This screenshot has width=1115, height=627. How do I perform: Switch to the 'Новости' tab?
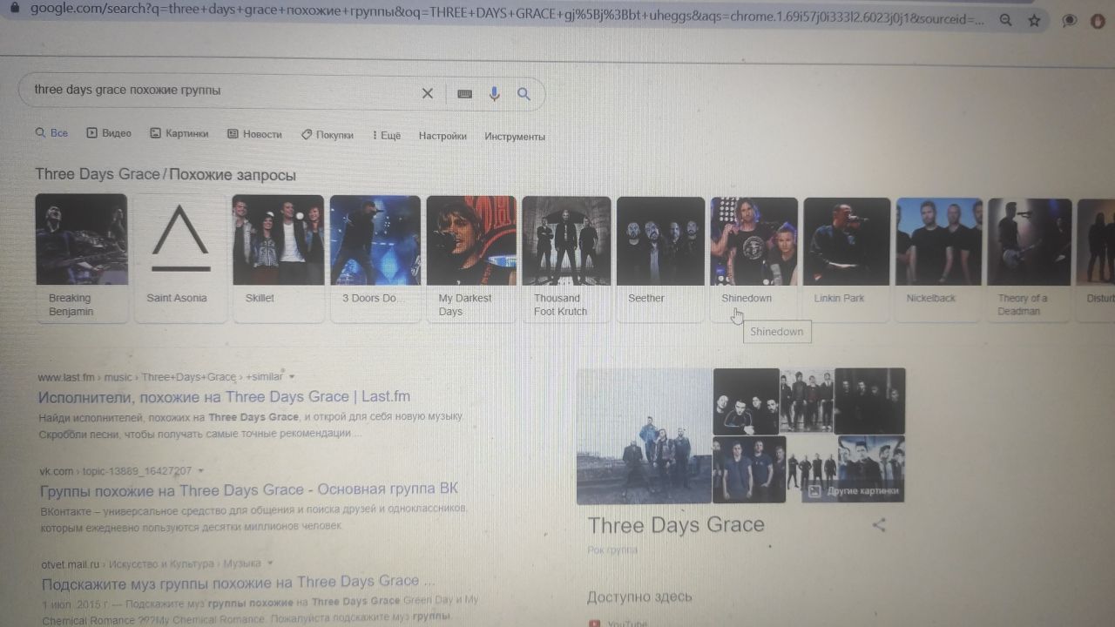[x=255, y=134]
